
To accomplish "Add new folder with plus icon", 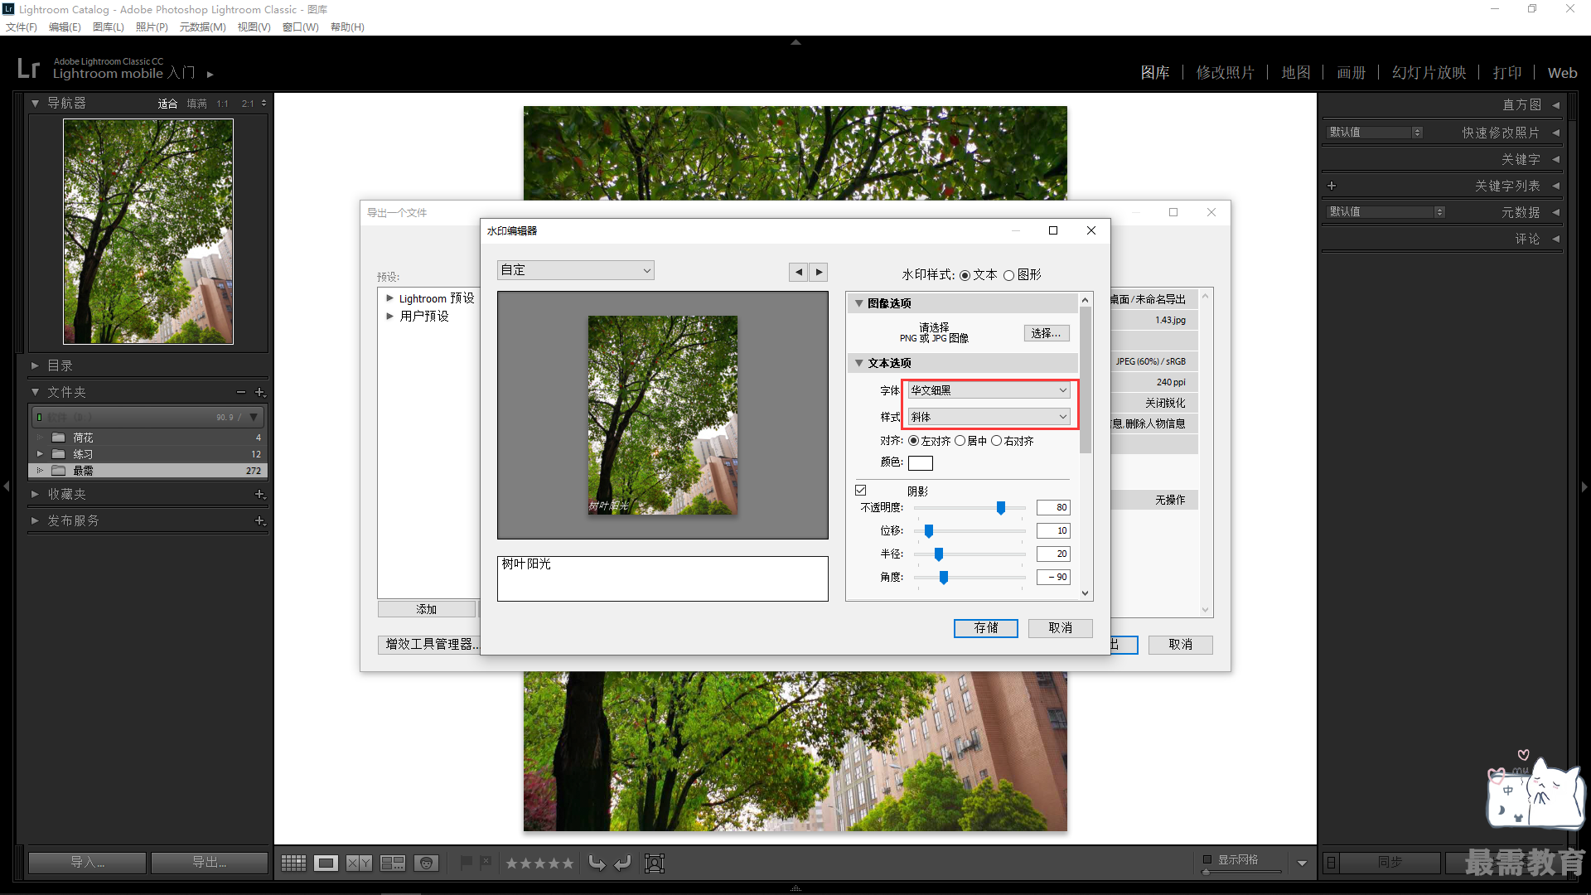I will point(259,392).
